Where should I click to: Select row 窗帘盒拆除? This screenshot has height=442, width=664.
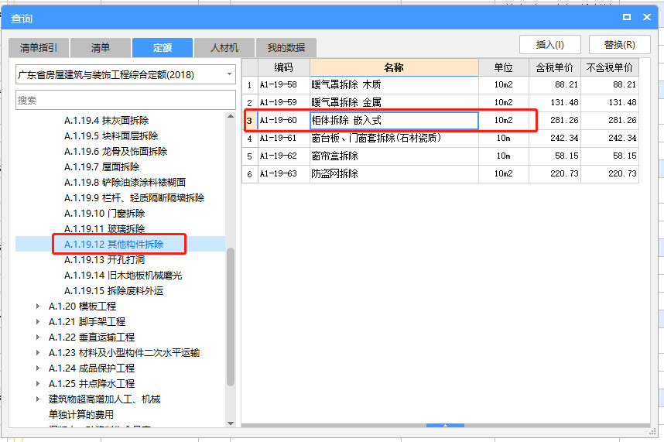(x=440, y=156)
